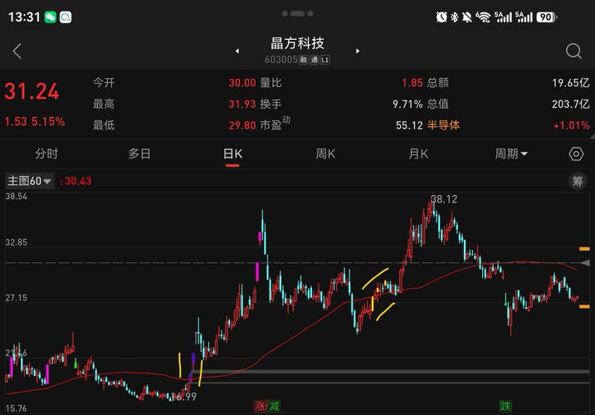
Task: Select the 日K tab
Action: pyautogui.click(x=232, y=154)
